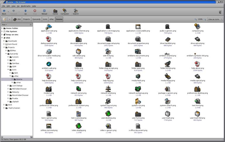Toggle text location entry button

[4, 19]
